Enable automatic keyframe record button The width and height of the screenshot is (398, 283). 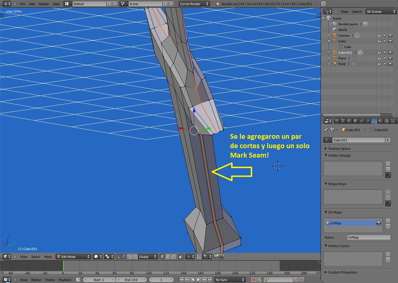click(x=253, y=280)
